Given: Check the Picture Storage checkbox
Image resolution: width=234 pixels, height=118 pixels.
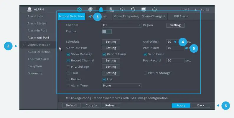Looking at the screenshot, I should coord(145,73).
